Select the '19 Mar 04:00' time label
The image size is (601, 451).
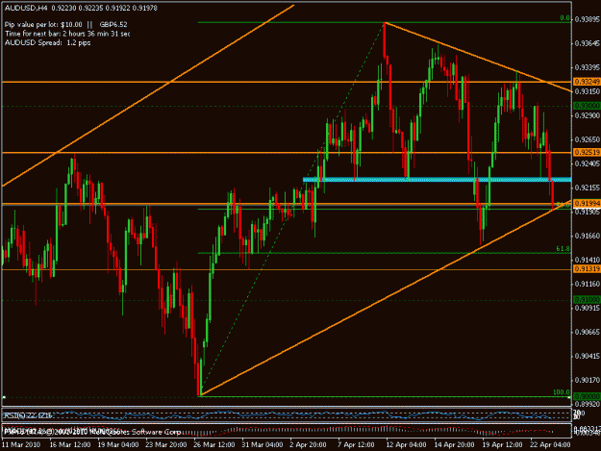[118, 445]
